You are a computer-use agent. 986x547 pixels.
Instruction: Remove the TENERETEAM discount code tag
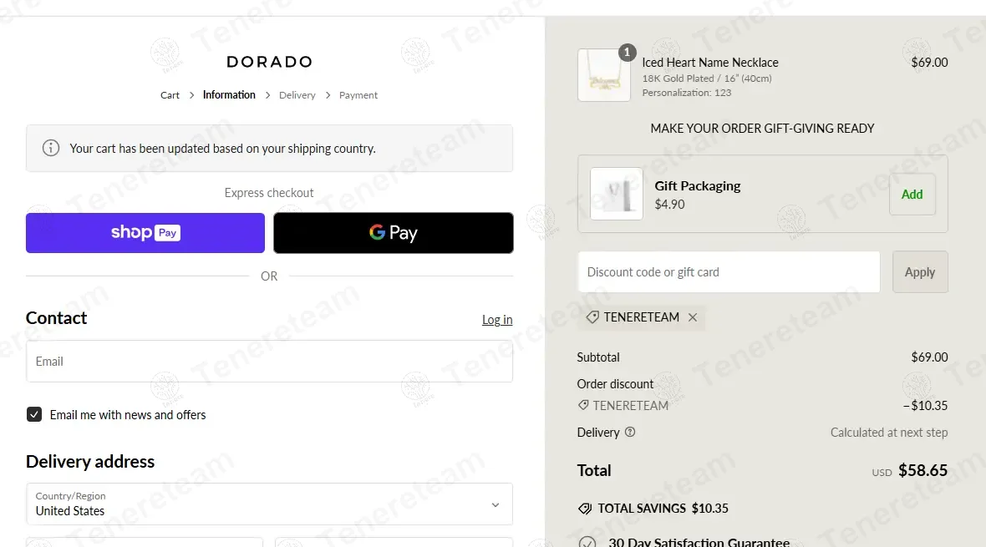point(692,317)
